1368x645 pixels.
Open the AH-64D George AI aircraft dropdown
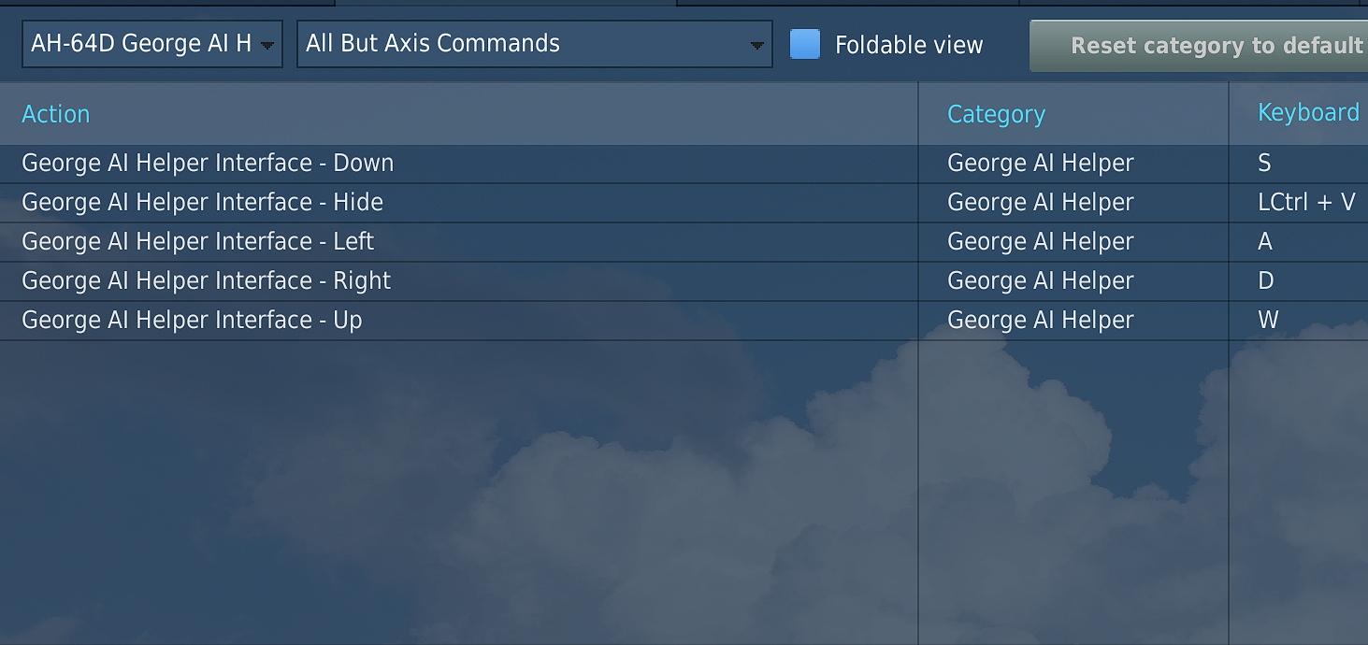[152, 44]
